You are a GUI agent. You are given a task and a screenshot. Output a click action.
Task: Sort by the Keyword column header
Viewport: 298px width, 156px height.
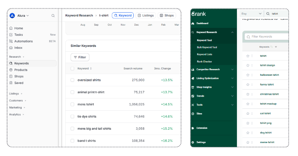click(x=85, y=68)
